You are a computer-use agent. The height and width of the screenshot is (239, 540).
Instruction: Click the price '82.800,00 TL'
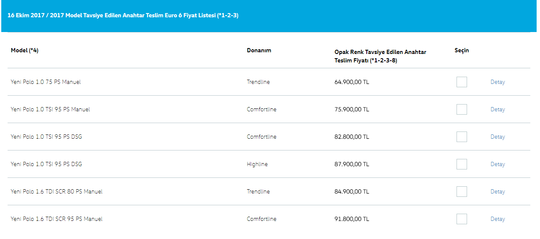pyautogui.click(x=352, y=137)
